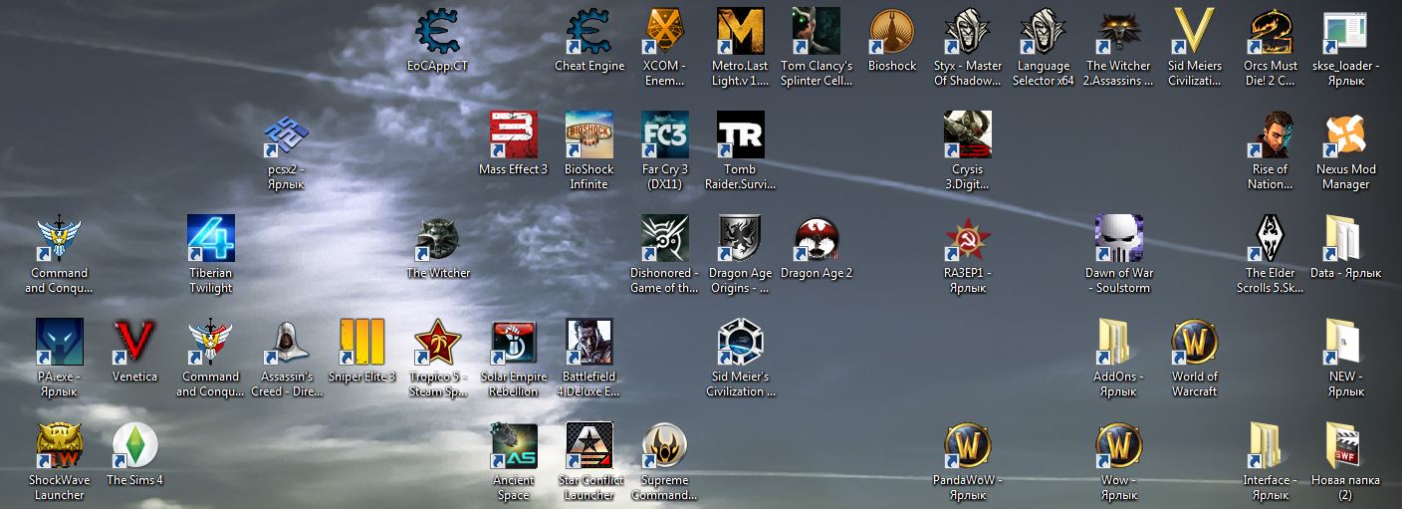Open the Battlefield 4 Deluxe shortcut
The width and height of the screenshot is (1402, 509).
tap(589, 343)
